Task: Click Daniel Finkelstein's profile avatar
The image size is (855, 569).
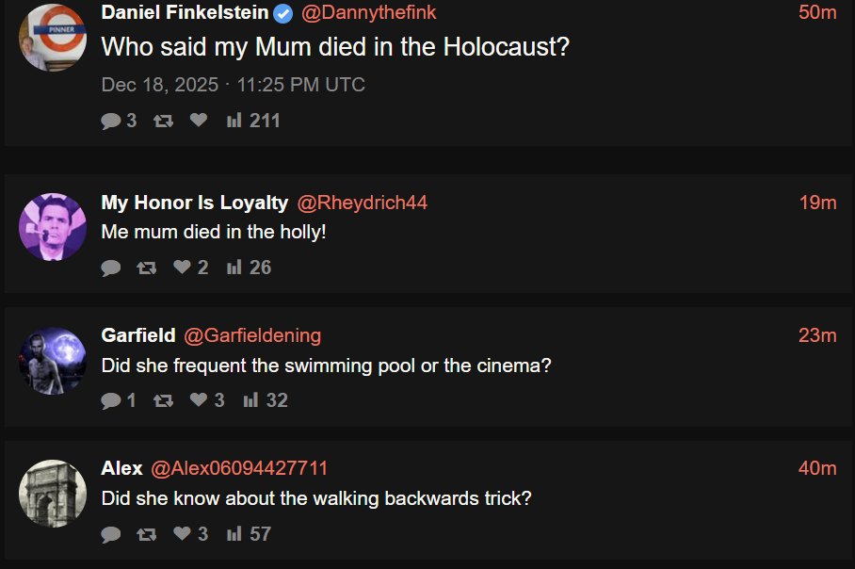Action: [x=53, y=38]
